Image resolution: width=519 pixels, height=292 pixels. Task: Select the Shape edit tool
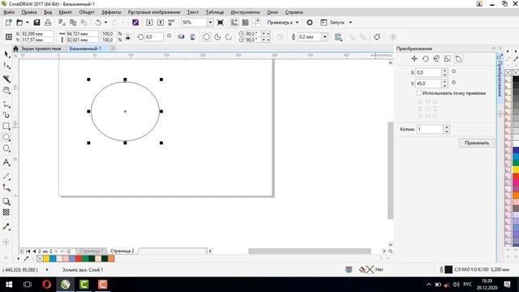point(6,66)
